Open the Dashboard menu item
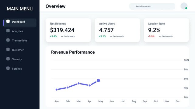Image resolution: width=195 pixels, height=109 pixels. click(x=20, y=23)
